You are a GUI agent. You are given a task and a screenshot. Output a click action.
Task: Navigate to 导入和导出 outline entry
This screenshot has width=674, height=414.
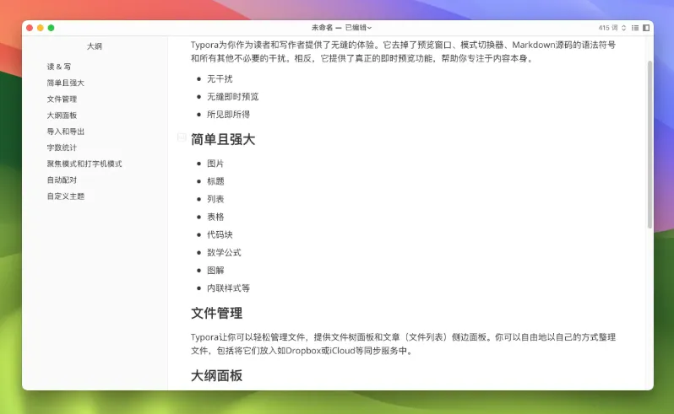(65, 132)
